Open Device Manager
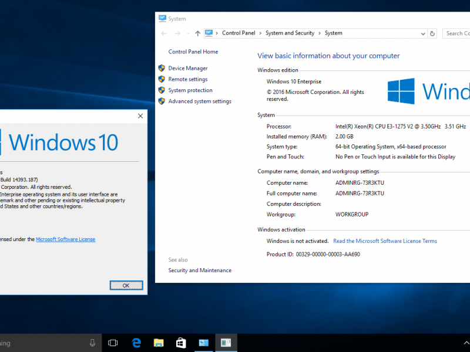470x352 pixels. point(188,68)
